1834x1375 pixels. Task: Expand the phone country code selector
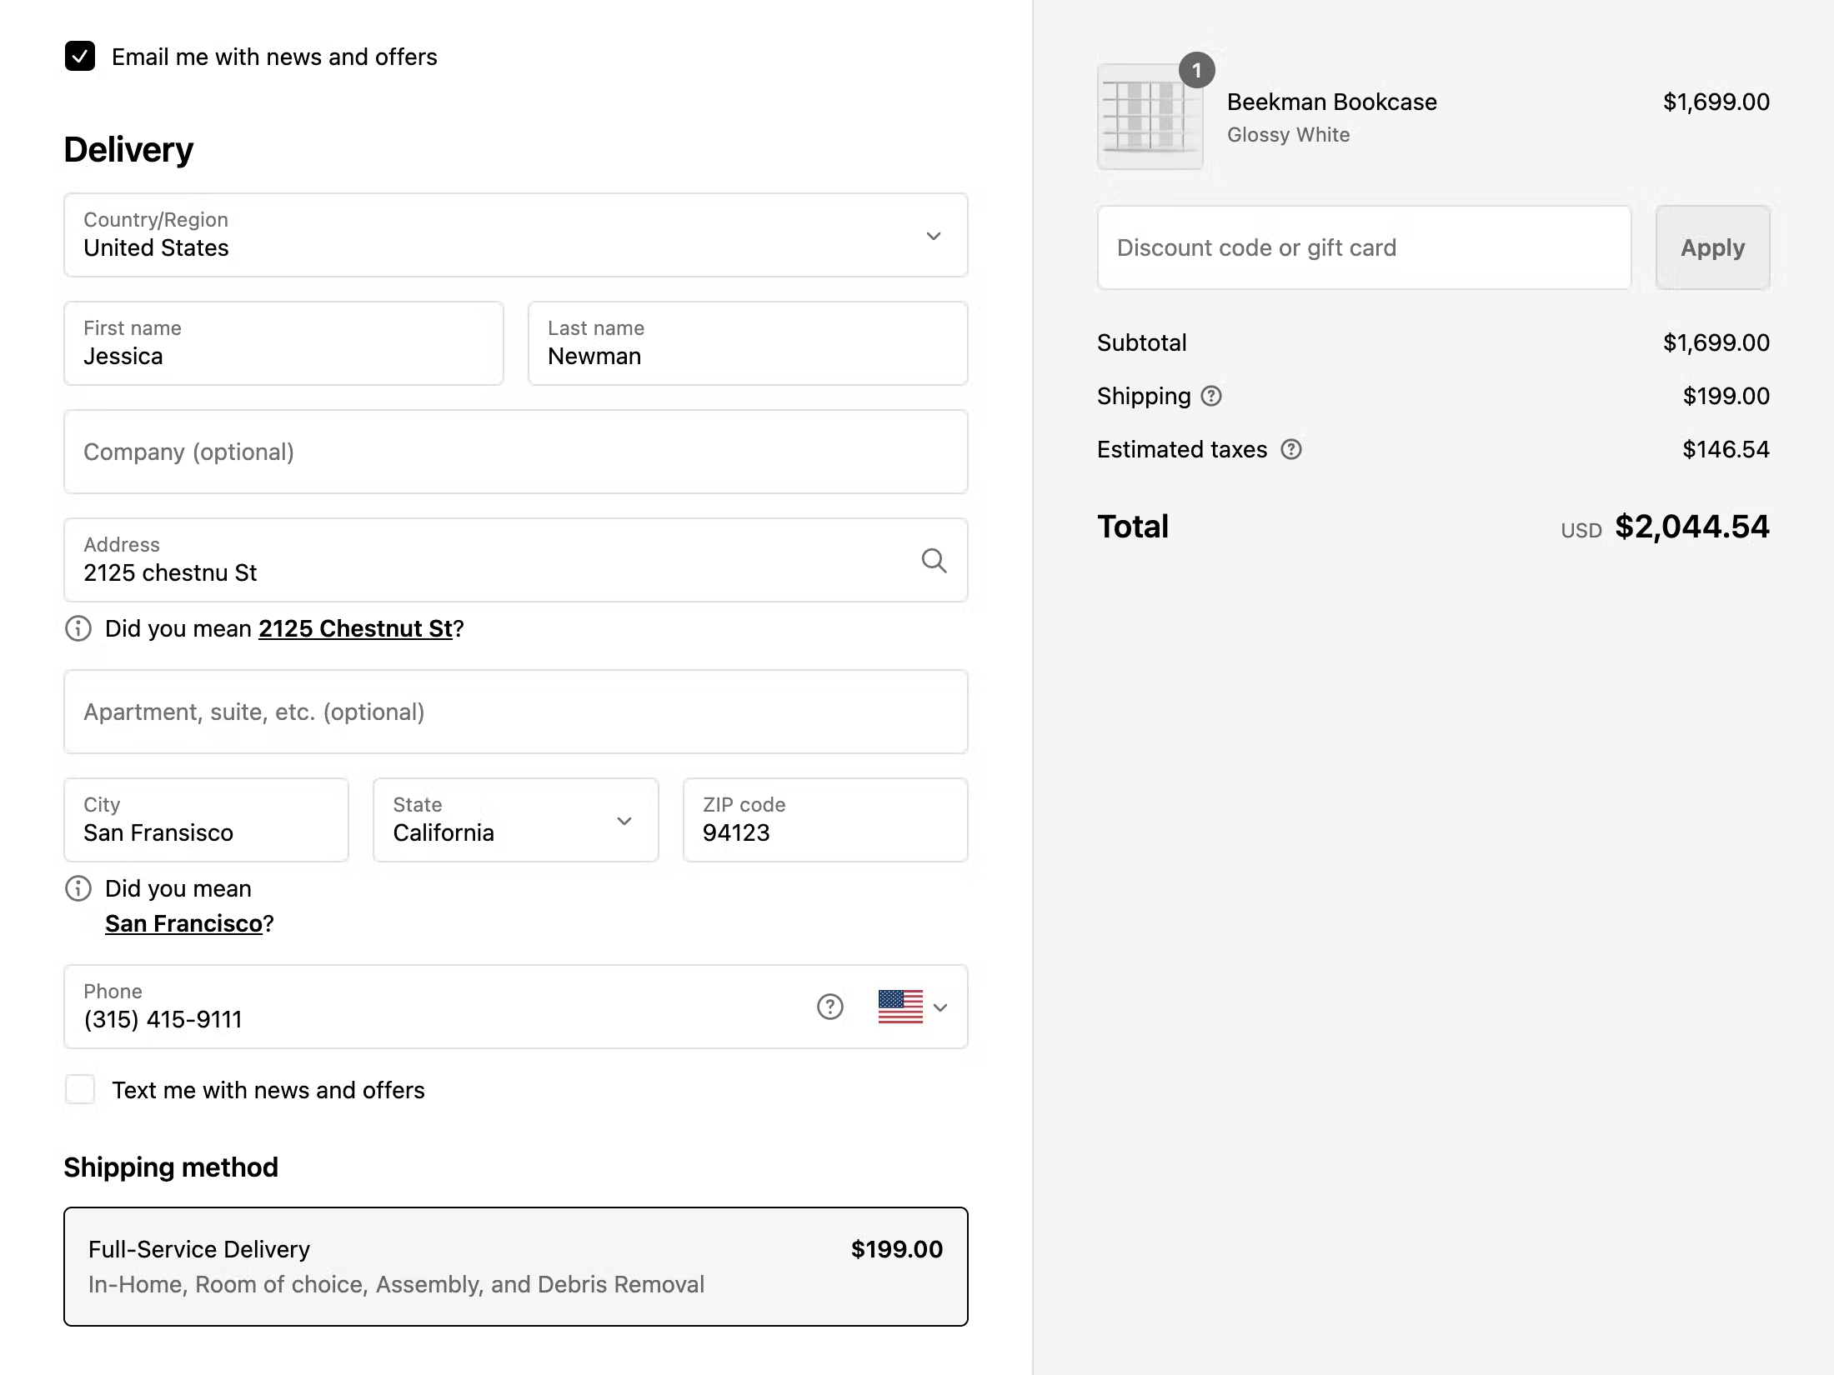(x=941, y=1007)
